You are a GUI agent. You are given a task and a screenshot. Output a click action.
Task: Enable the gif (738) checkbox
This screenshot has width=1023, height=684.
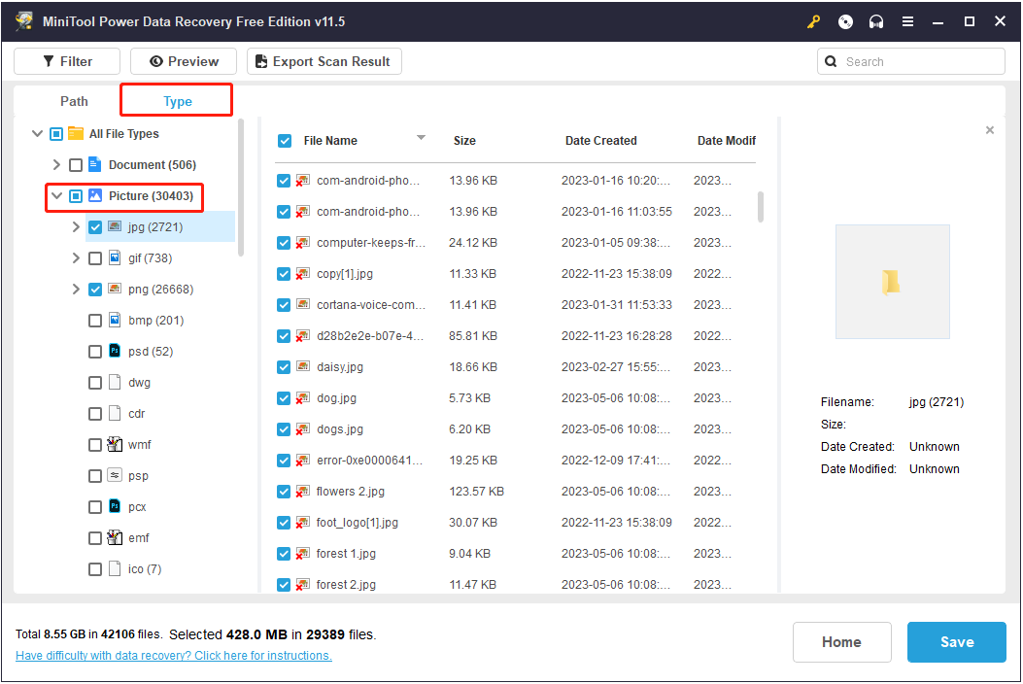pyautogui.click(x=94, y=257)
